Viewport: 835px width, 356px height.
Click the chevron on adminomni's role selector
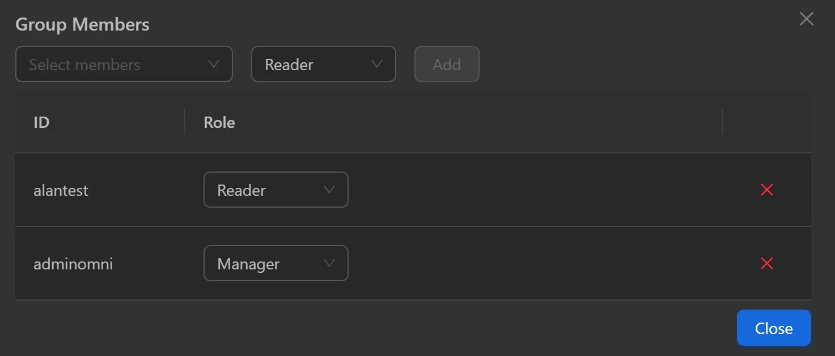pos(329,263)
